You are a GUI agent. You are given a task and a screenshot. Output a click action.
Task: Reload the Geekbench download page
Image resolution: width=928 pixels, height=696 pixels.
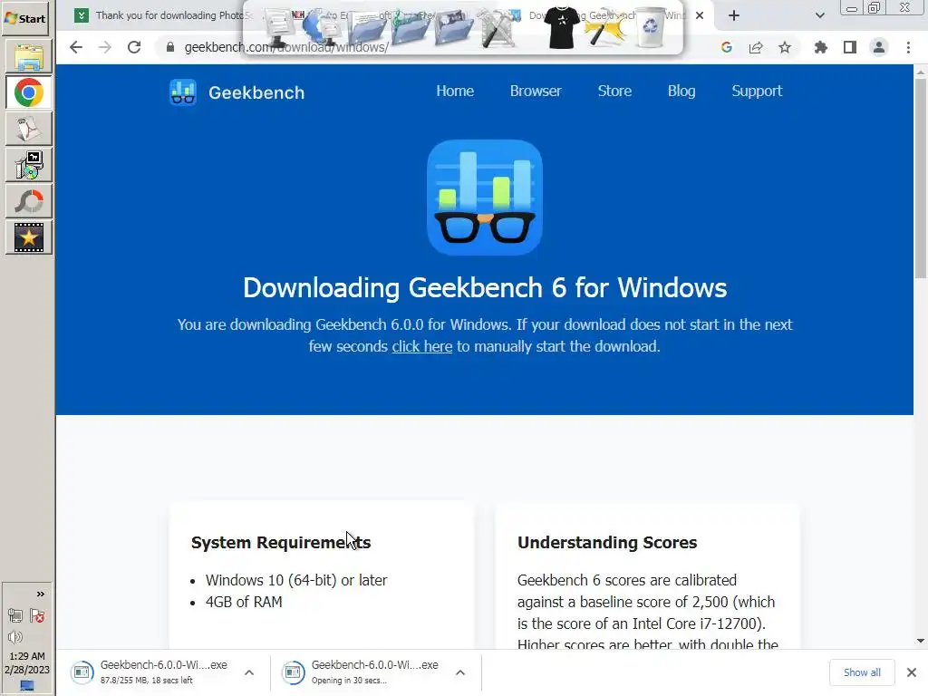click(134, 47)
